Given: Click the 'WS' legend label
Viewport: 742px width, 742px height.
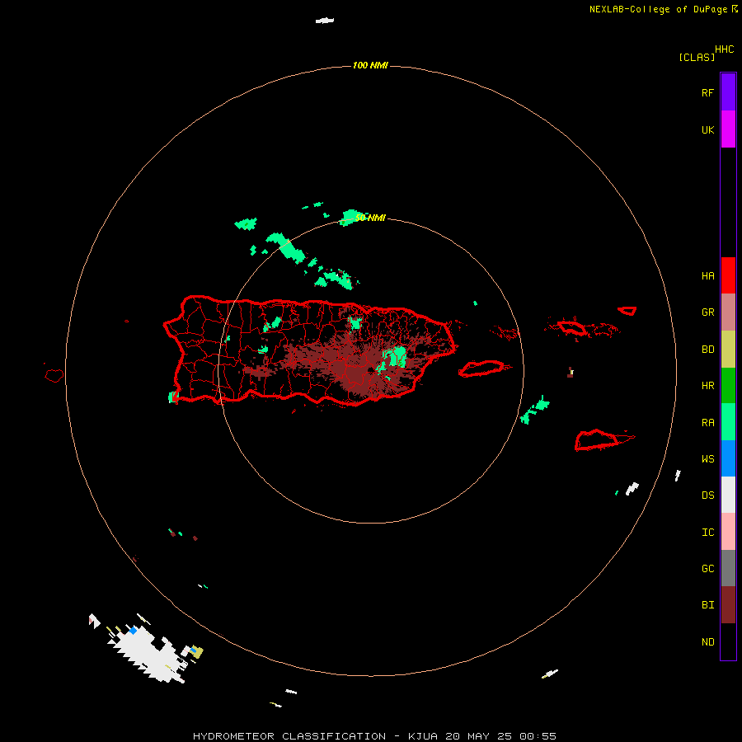Looking at the screenshot, I should 707,459.
